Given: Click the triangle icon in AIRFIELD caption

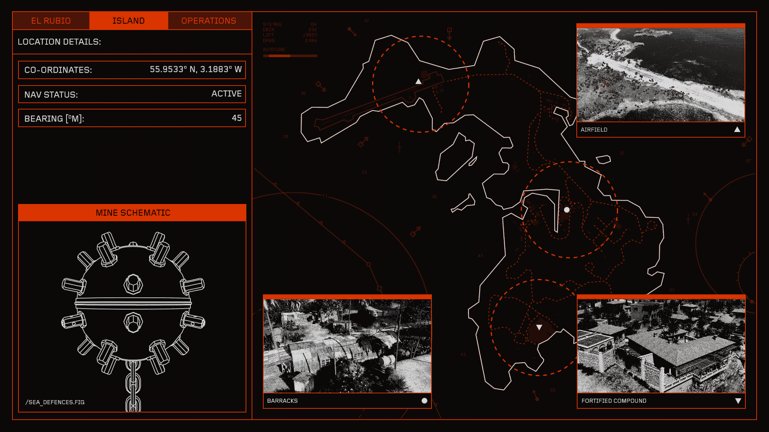Looking at the screenshot, I should [x=737, y=129].
